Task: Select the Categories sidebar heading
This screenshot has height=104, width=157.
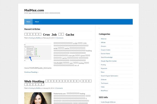Action: coord(104,34)
